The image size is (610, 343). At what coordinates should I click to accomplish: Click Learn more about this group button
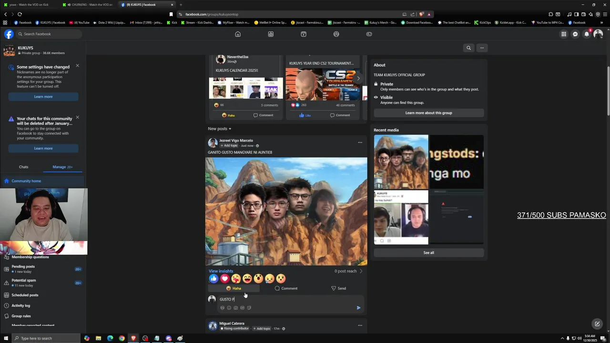[428, 113]
